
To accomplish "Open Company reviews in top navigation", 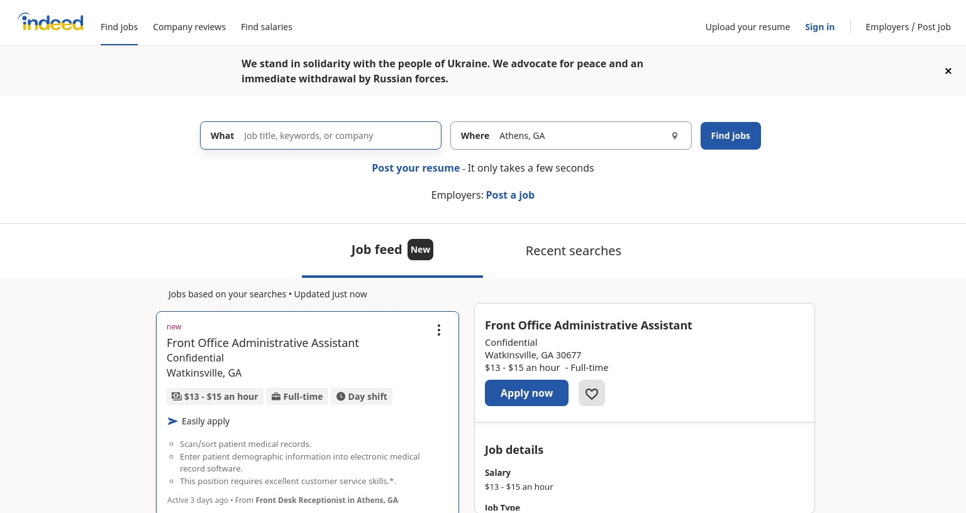I will (x=189, y=27).
